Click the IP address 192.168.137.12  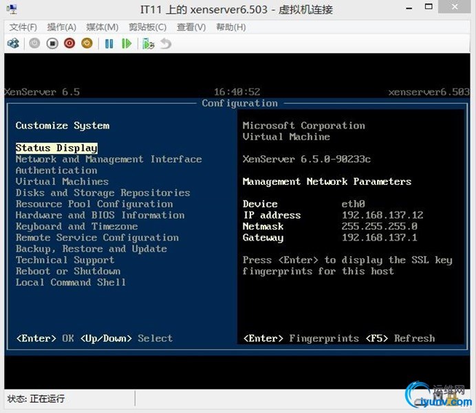(382, 215)
